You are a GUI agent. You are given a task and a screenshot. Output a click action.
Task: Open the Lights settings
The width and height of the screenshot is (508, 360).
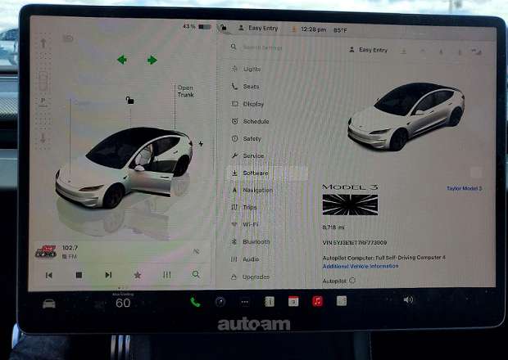tap(247, 70)
